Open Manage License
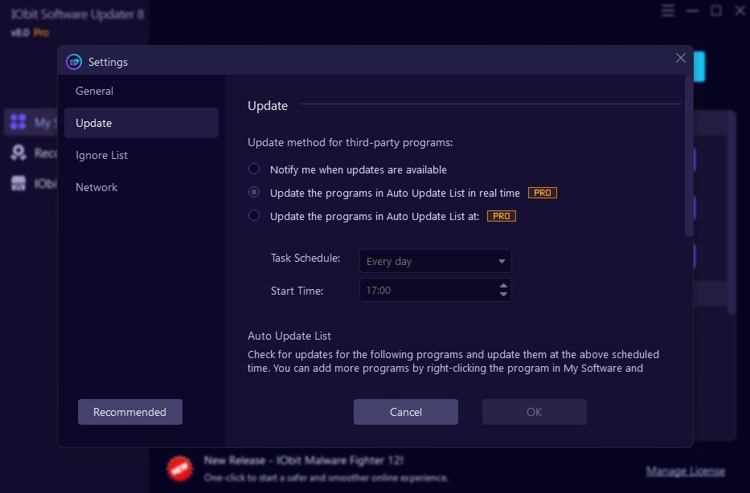The width and height of the screenshot is (750, 493). tap(685, 470)
